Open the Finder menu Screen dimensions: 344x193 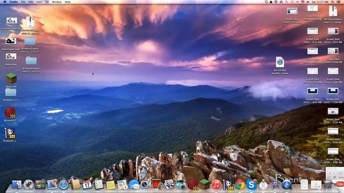(x=13, y=2)
